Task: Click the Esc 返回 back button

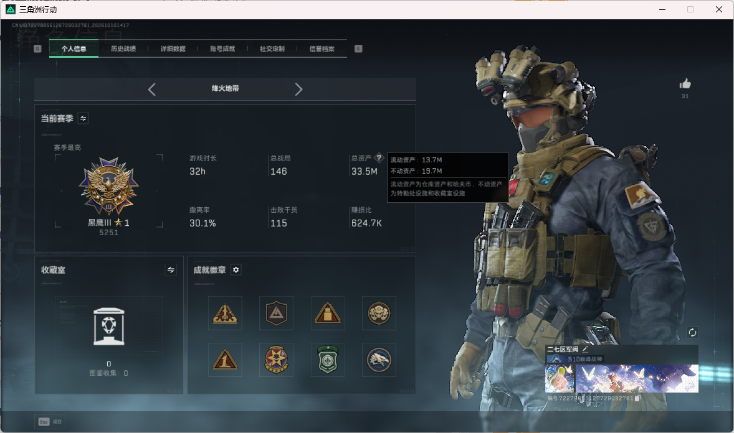Action: coord(50,422)
